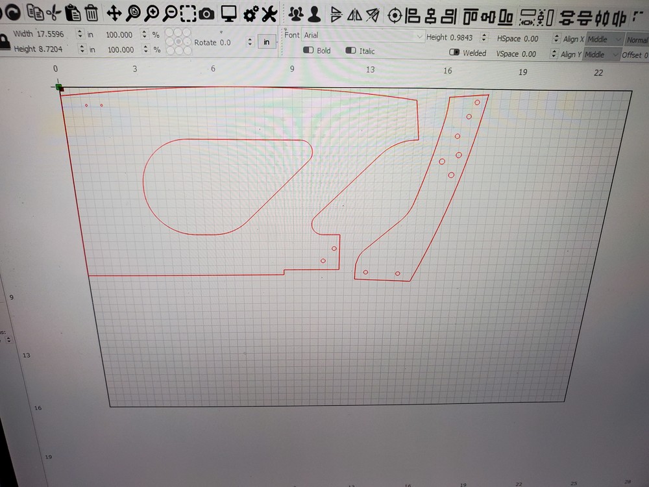Open the Align Y Middle dropdown
This screenshot has height=487, width=649.
(x=602, y=55)
